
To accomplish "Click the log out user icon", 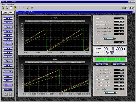I will click(x=7, y=8).
